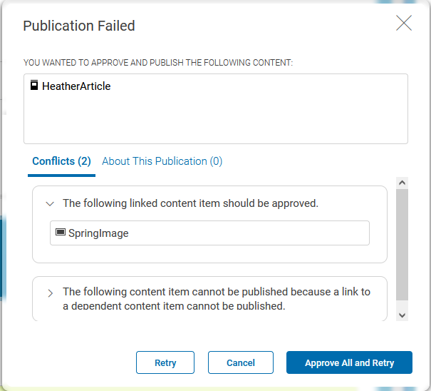Click the conflicts list scrollbar thumb

(x=403, y=243)
